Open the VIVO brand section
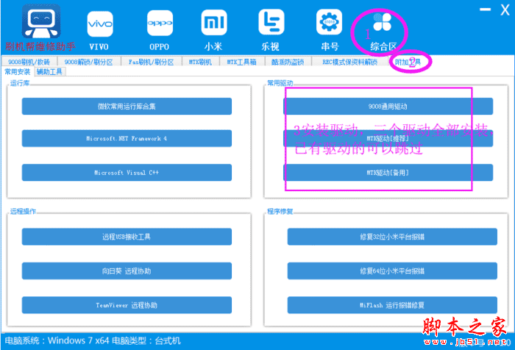 100,30
